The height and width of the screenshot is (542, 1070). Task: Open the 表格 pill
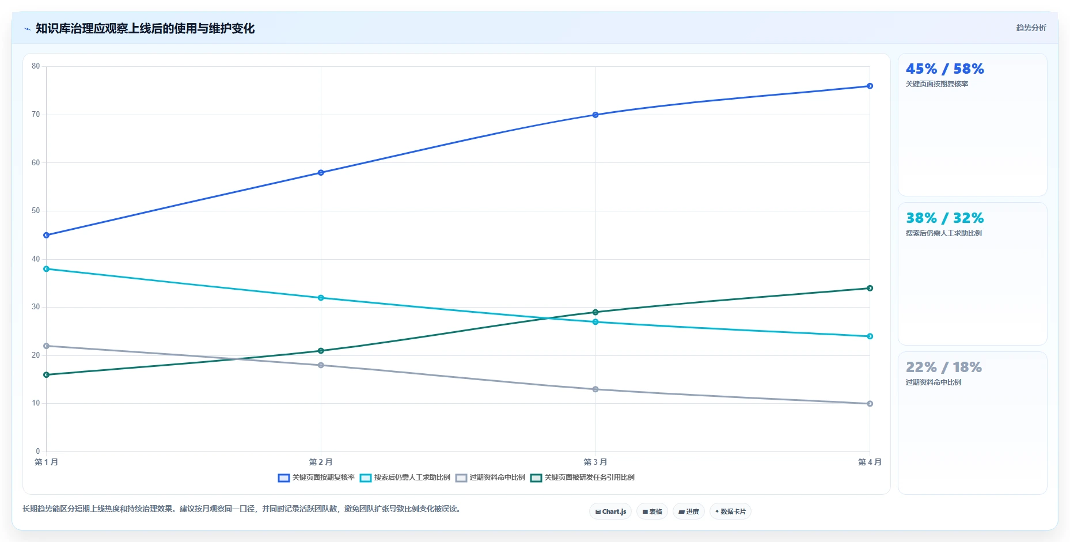pos(652,511)
